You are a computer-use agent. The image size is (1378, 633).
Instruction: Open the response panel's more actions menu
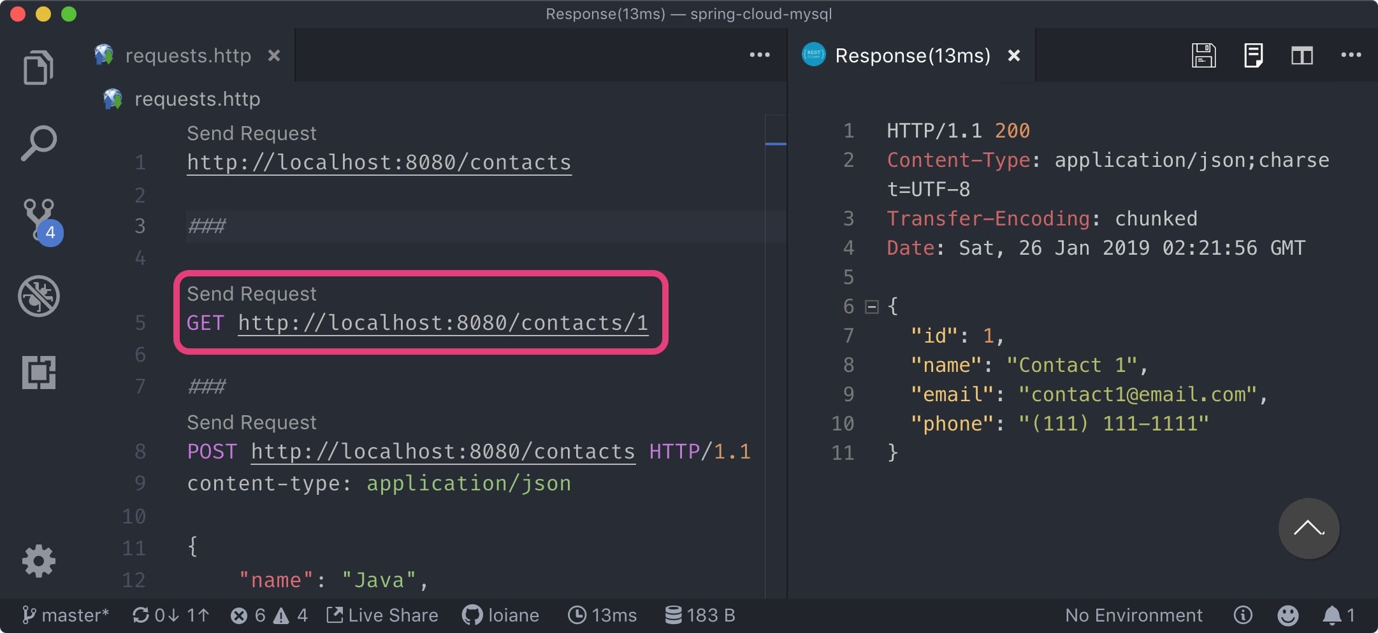click(1350, 55)
